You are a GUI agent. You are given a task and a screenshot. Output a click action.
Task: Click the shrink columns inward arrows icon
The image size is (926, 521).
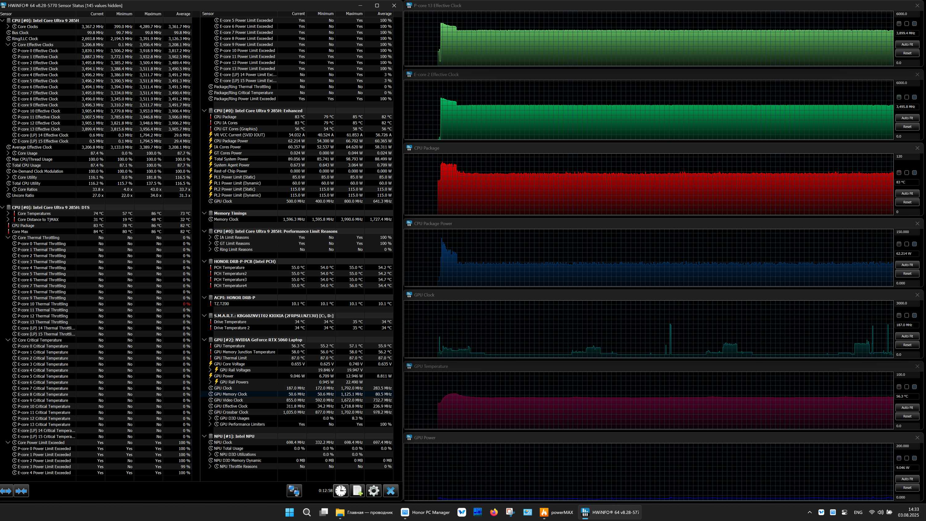coord(21,490)
